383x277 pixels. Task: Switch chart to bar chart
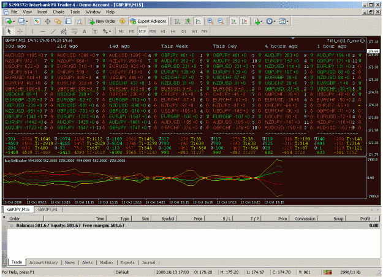(177, 21)
